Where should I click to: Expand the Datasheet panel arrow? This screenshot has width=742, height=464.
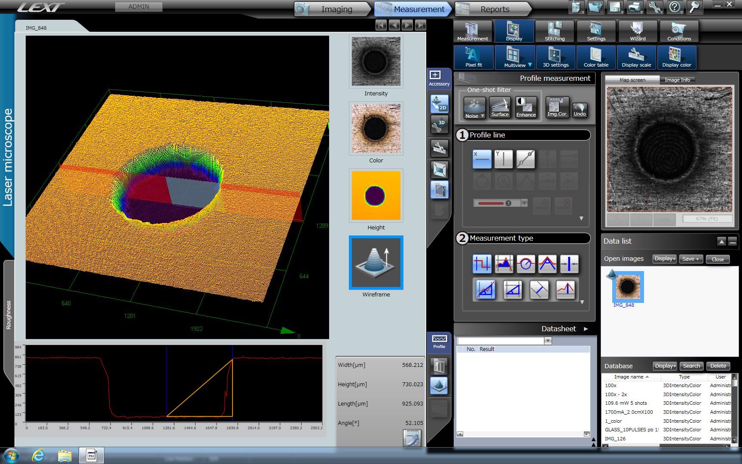(586, 329)
